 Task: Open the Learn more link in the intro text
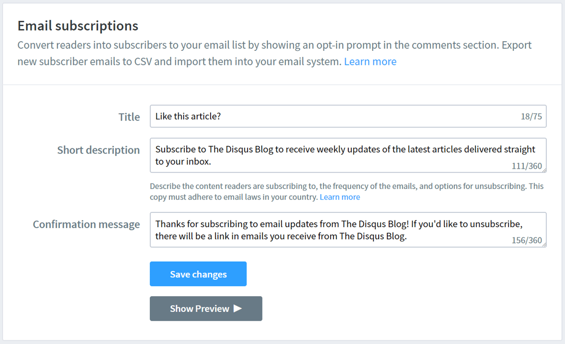[x=370, y=61]
